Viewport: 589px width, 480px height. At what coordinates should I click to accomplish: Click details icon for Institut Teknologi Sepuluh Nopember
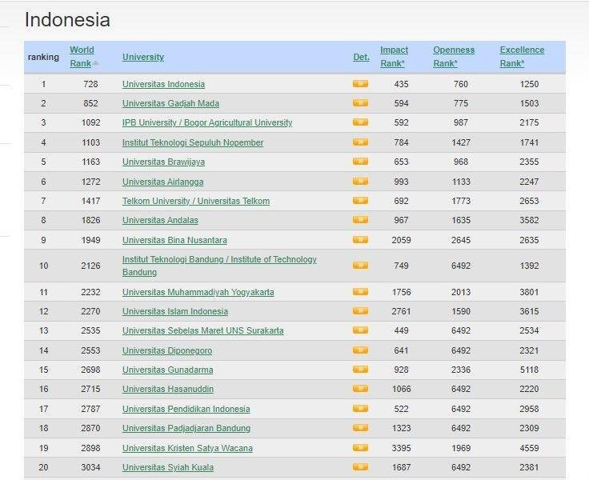[360, 142]
